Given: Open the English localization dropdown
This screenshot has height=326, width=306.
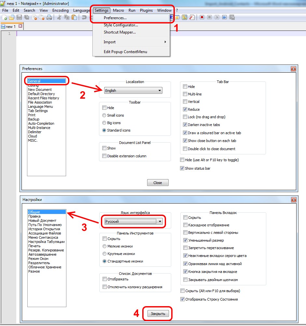Looking at the screenshot, I should point(133,91).
